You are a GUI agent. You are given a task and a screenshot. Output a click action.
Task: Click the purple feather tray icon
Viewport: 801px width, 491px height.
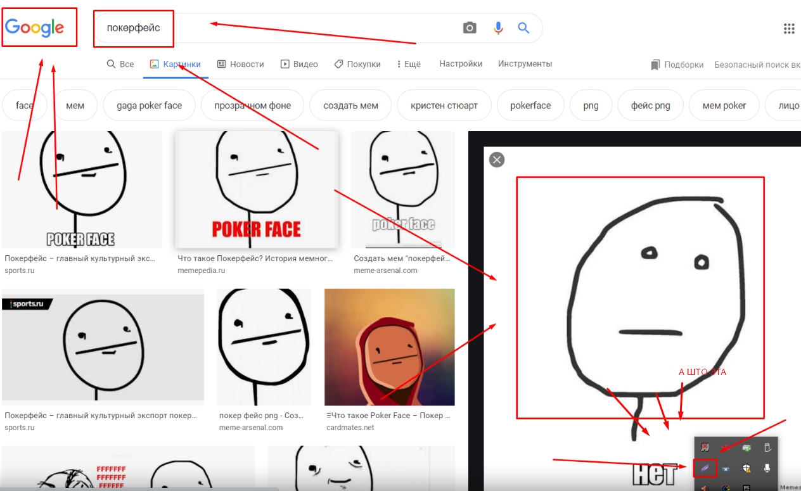pyautogui.click(x=705, y=468)
